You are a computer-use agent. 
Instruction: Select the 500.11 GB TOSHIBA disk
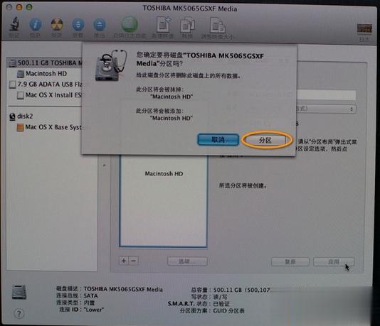tap(45, 63)
